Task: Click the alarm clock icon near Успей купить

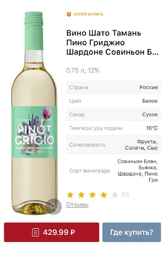Action: (69, 14)
